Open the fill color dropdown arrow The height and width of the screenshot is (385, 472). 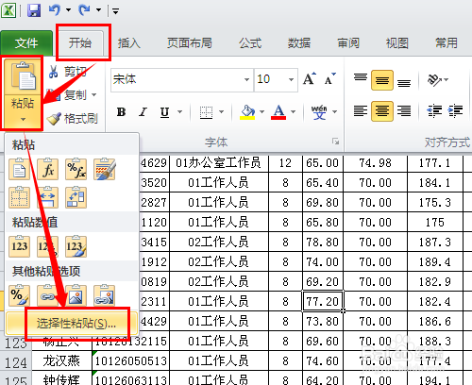pyautogui.click(x=261, y=111)
